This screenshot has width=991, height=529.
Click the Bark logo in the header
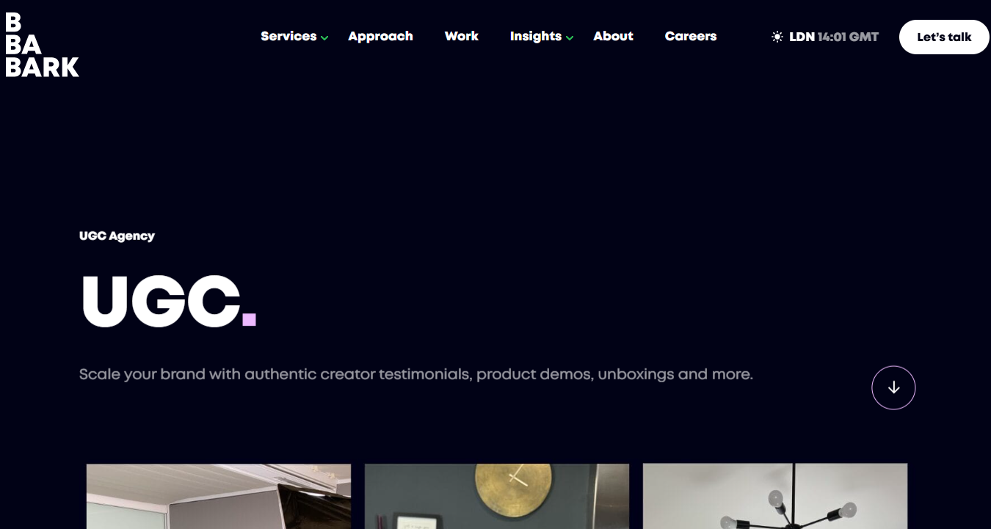42,45
